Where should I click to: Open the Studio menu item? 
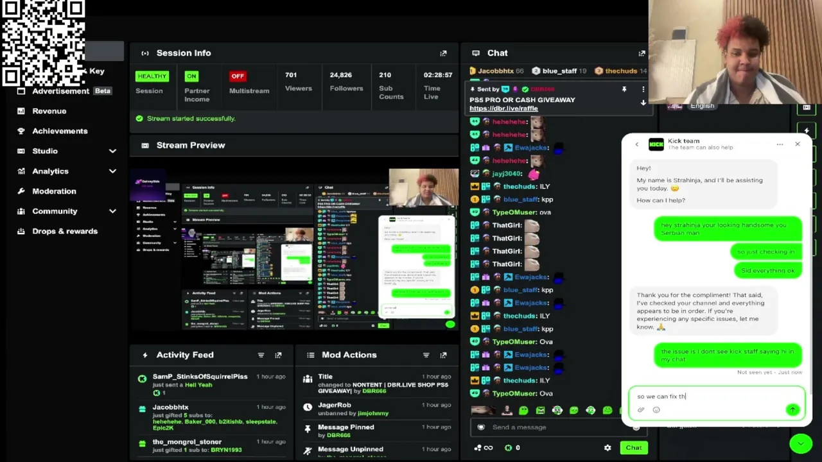pyautogui.click(x=45, y=151)
